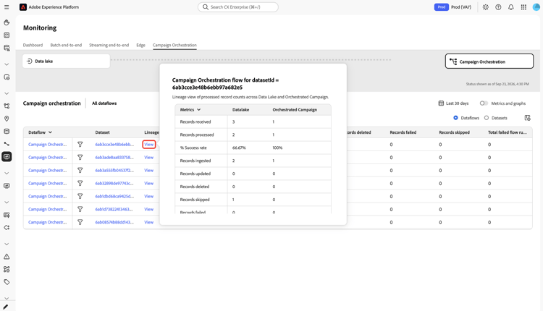Click the 66.67% success rate cell

pos(239,148)
